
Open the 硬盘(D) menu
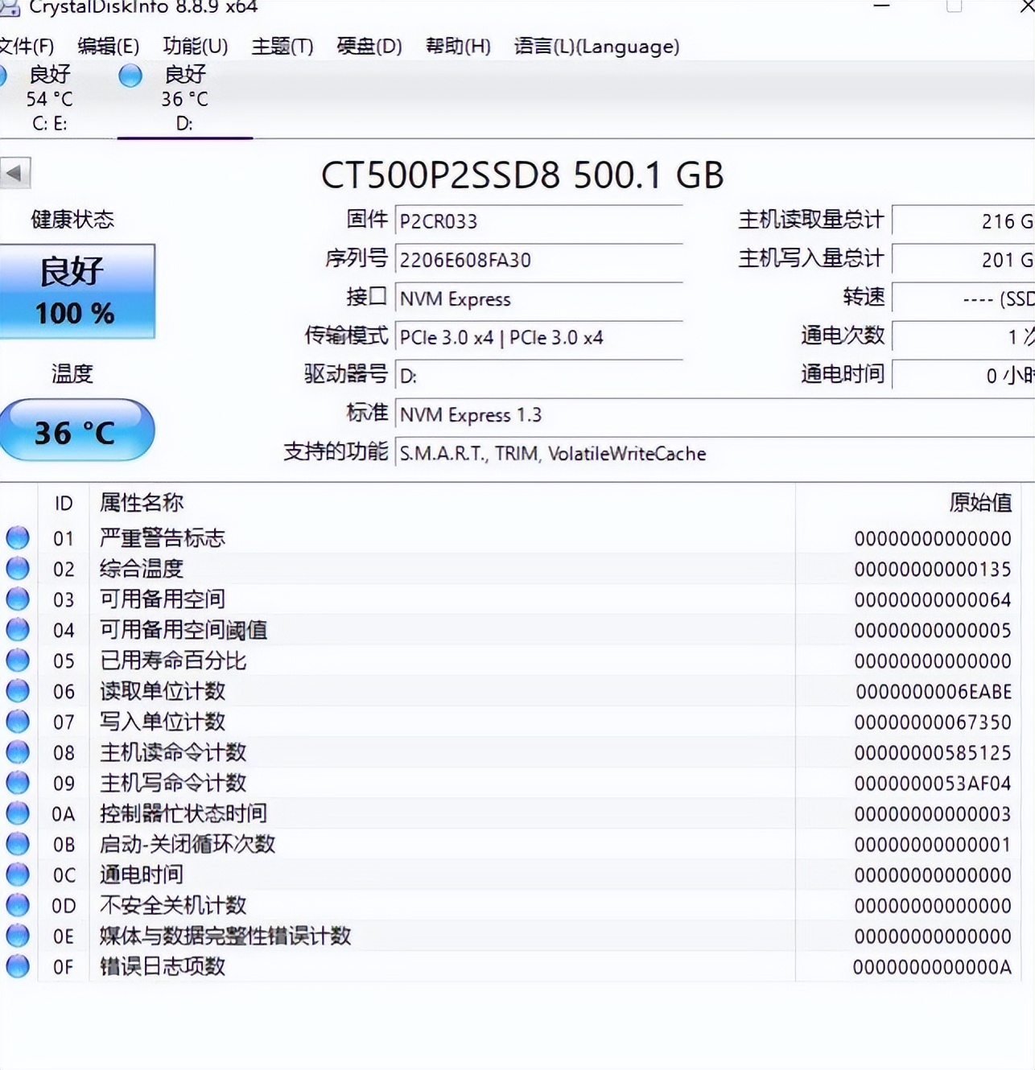click(x=369, y=46)
